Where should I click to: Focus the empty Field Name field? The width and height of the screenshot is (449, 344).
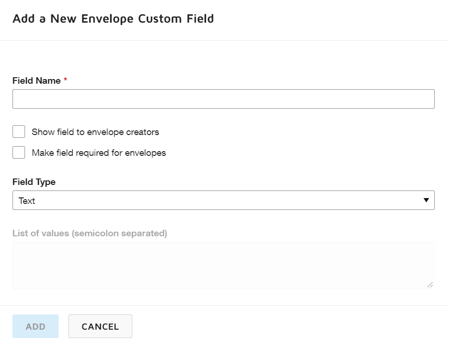(x=224, y=98)
